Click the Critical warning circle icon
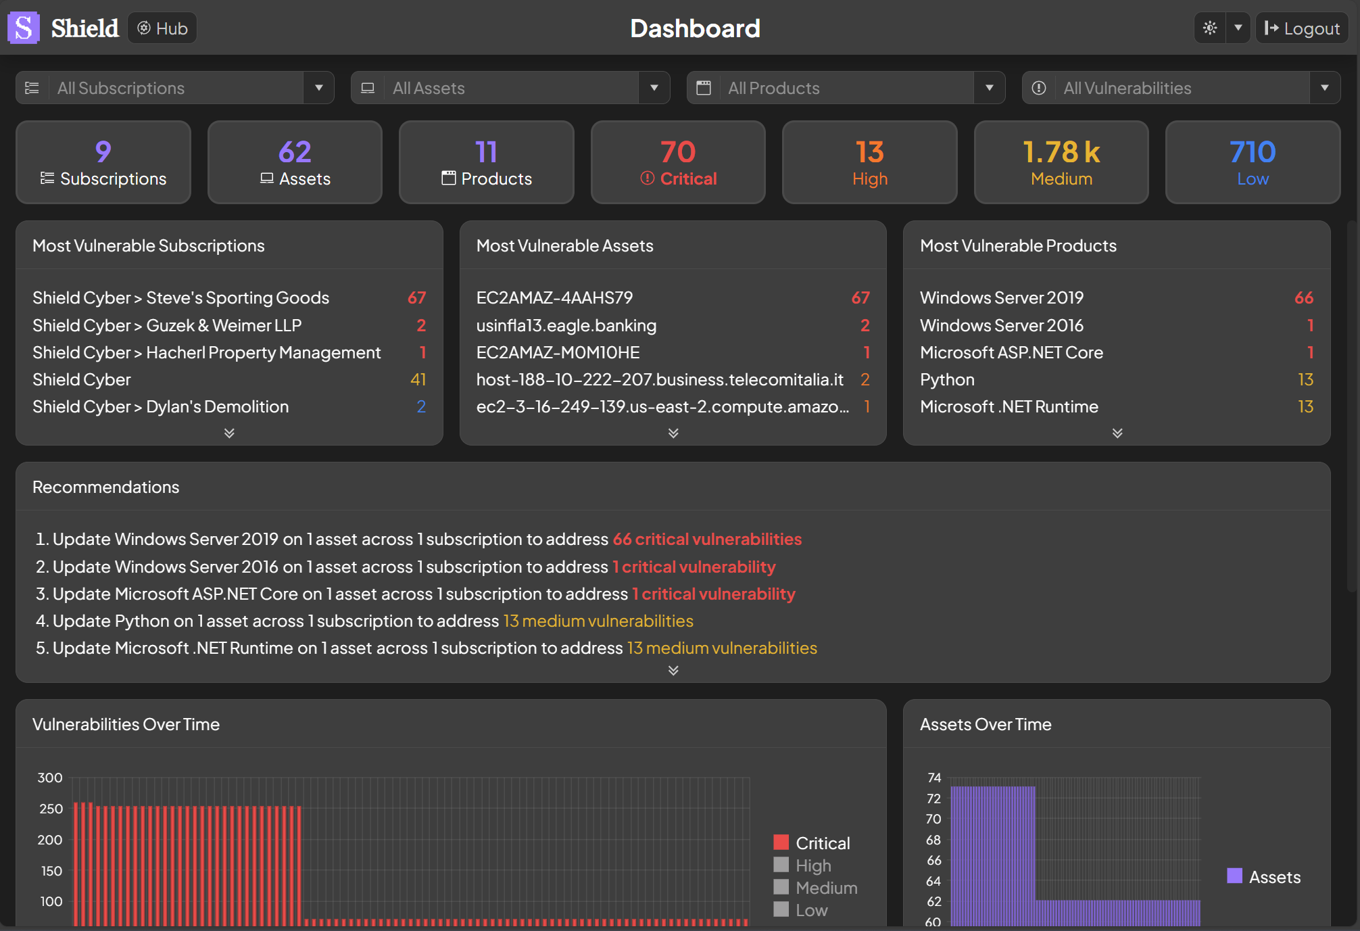The height and width of the screenshot is (931, 1360). [x=648, y=178]
